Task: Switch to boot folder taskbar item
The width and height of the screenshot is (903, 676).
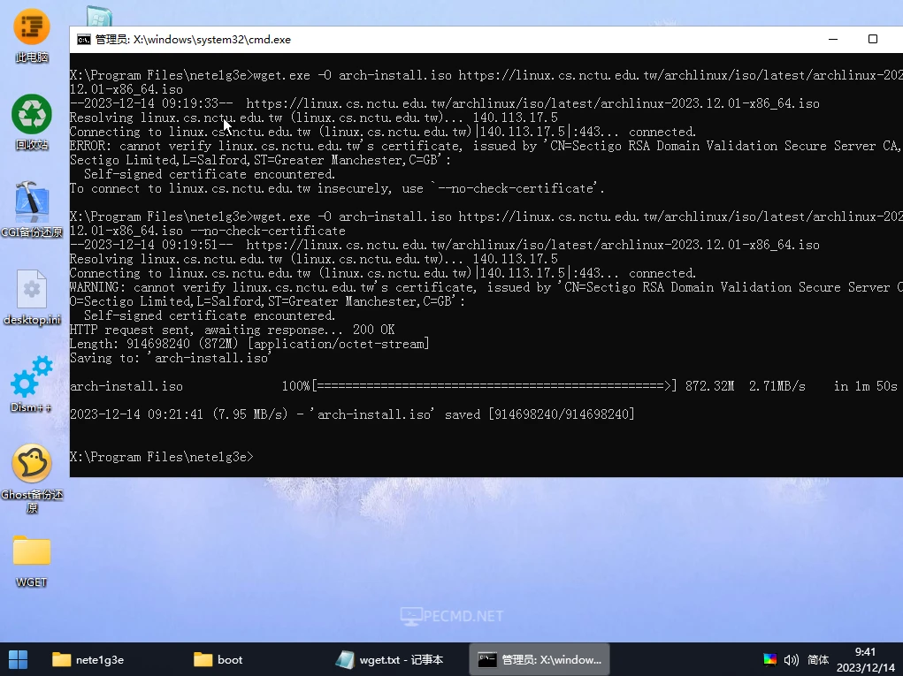Action: (x=218, y=659)
